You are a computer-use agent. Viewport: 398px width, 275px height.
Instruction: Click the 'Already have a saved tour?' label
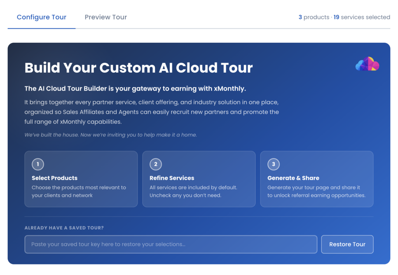pyautogui.click(x=64, y=228)
